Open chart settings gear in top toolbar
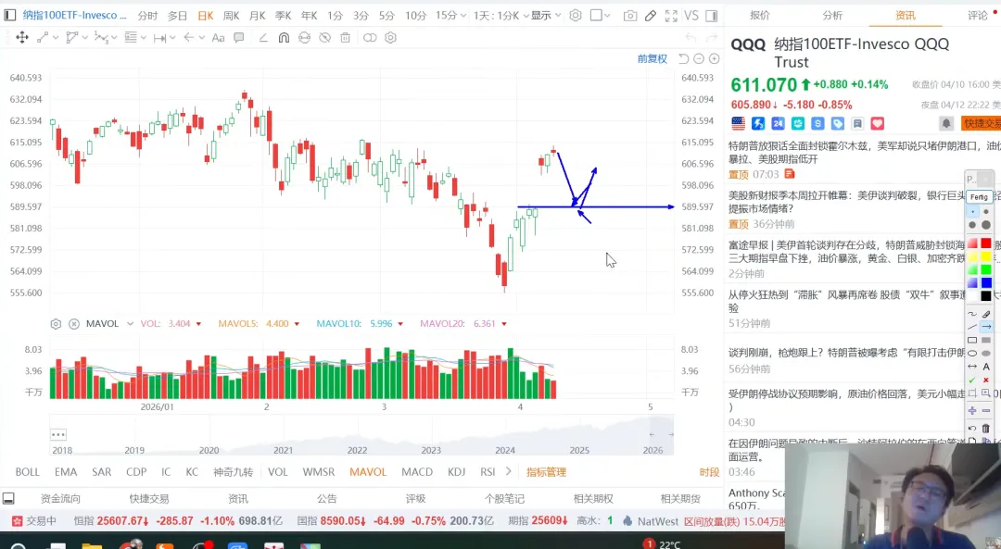This screenshot has width=1001, height=549. (576, 15)
